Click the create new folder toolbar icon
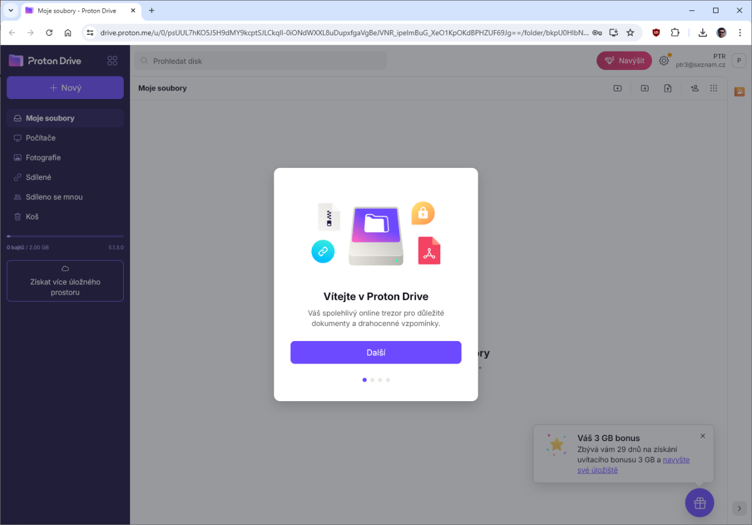Image resolution: width=752 pixels, height=525 pixels. (618, 88)
